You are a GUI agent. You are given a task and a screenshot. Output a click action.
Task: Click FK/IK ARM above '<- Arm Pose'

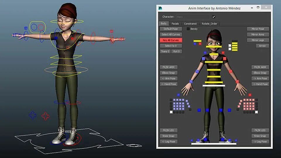(169, 67)
